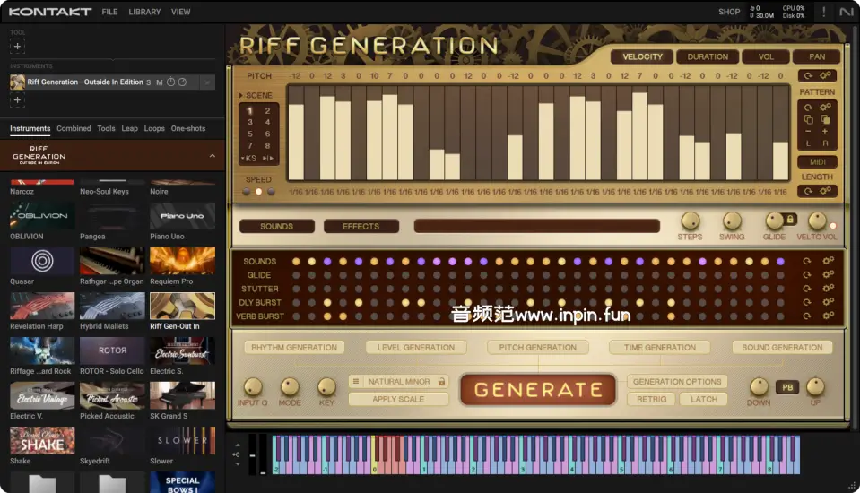This screenshot has height=493, width=860.
Task: Reset the SOUNDS lane with its arrow icon
Action: (x=807, y=262)
